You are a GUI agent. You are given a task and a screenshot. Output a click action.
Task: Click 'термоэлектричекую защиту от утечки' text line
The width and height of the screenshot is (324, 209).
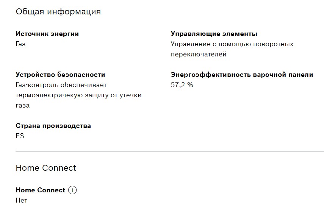coord(78,95)
